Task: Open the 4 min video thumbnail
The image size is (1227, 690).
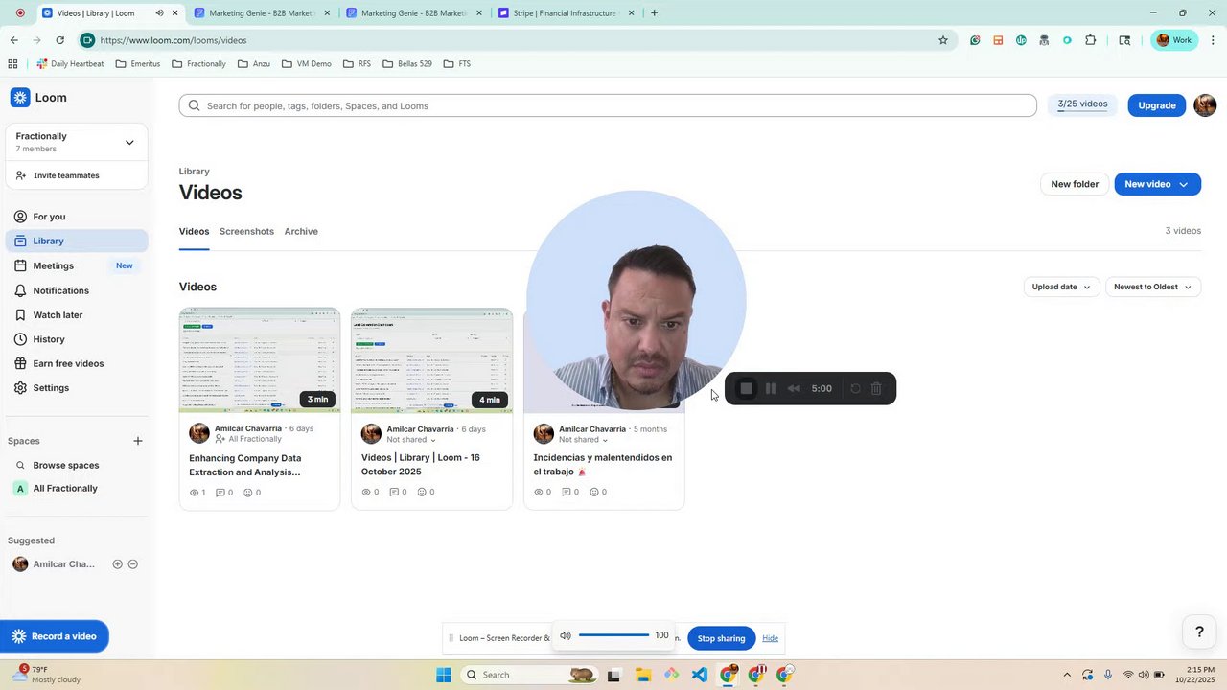Action: click(432, 360)
